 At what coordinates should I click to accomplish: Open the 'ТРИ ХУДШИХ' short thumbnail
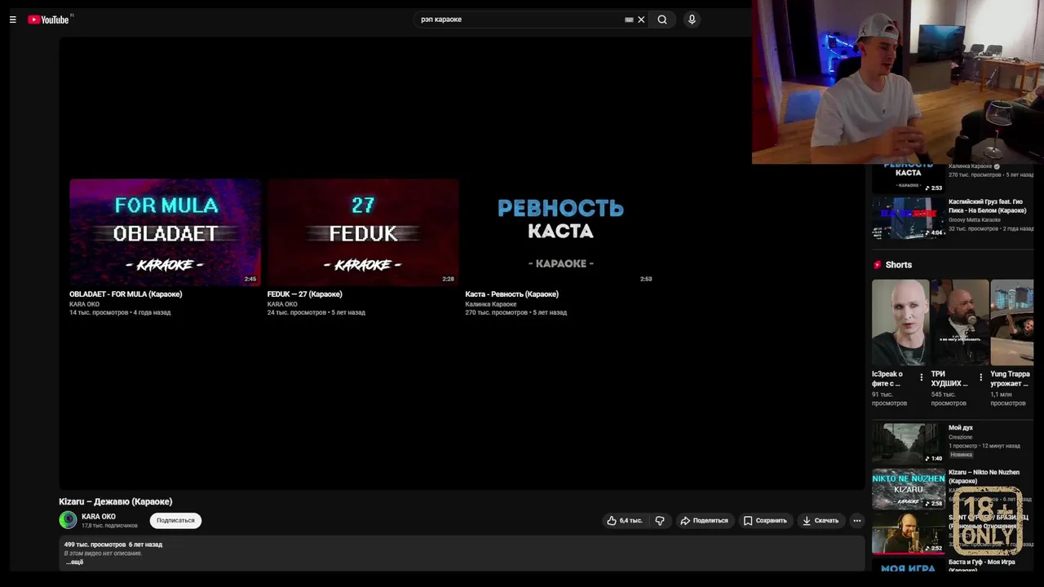(960, 323)
